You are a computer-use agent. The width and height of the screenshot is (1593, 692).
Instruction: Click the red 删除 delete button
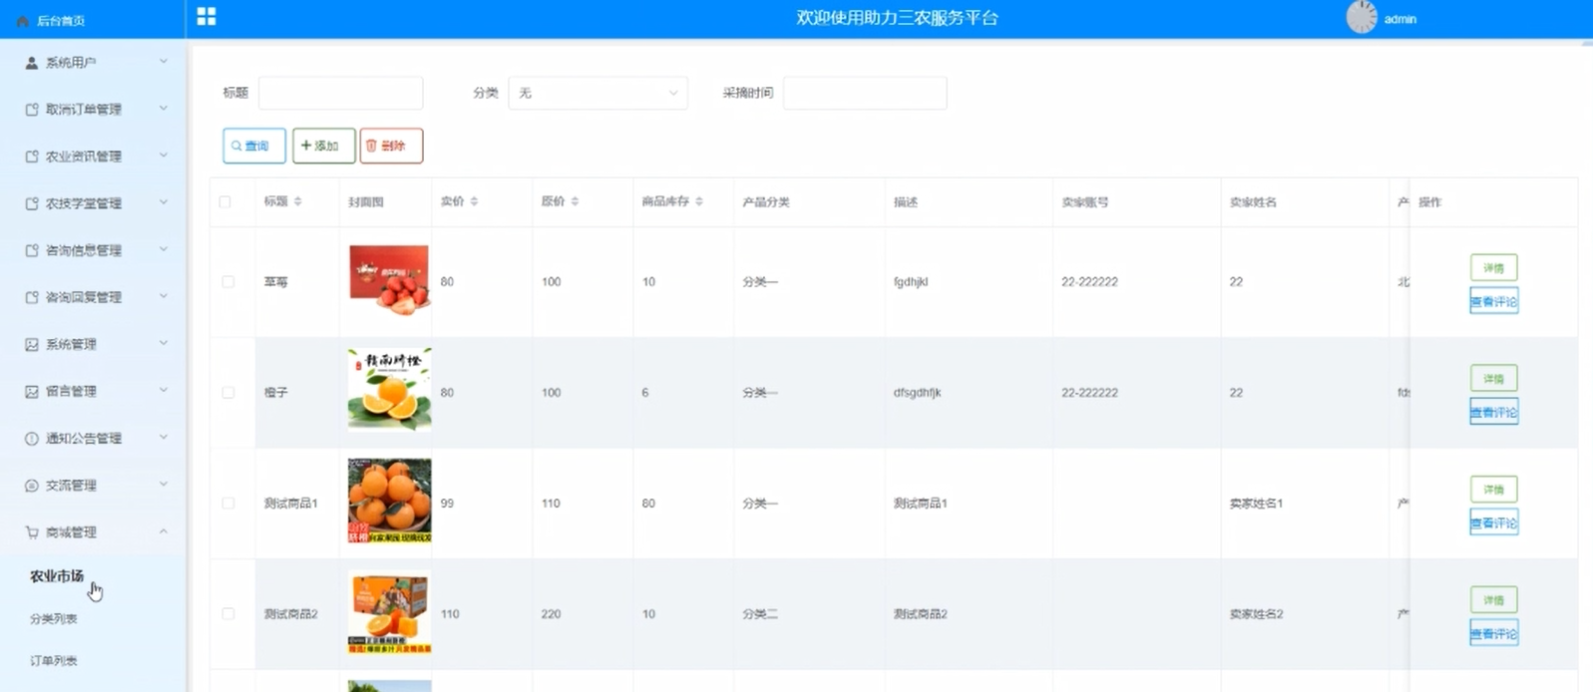coord(391,146)
